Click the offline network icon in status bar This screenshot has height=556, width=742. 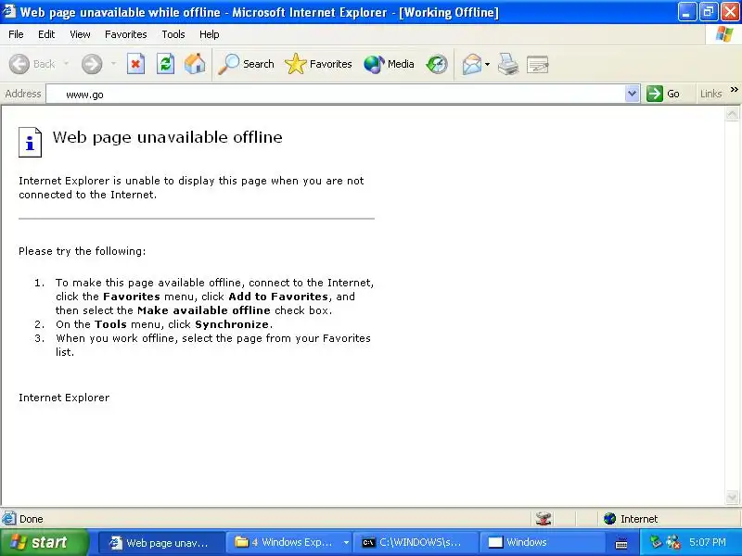pos(544,519)
